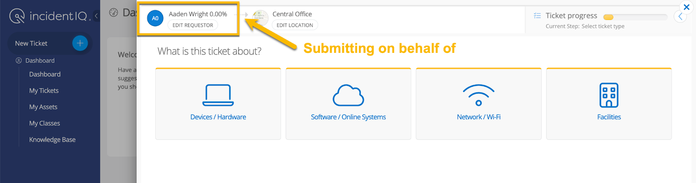The width and height of the screenshot is (696, 183).
Task: Select the Software / Online Systems cloud icon
Action: tap(348, 95)
